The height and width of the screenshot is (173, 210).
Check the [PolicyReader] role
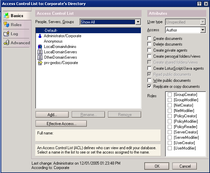pyautogui.click(x=170, y=127)
